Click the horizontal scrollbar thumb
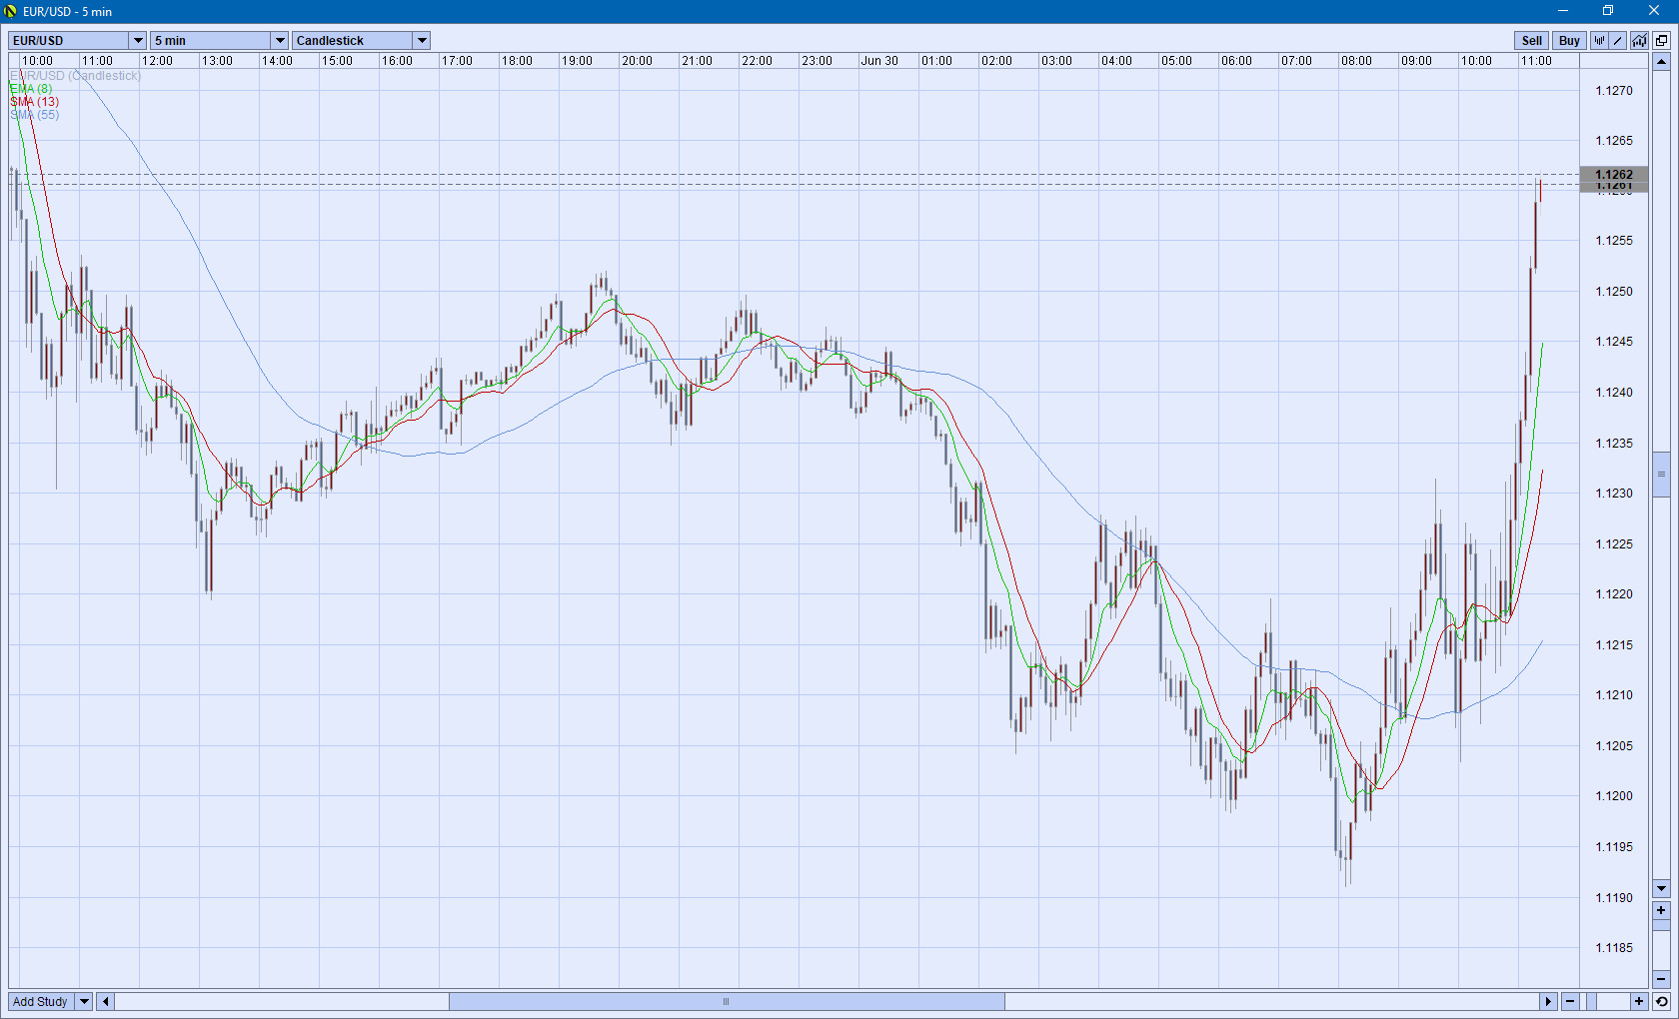This screenshot has height=1019, width=1679. click(x=727, y=1001)
